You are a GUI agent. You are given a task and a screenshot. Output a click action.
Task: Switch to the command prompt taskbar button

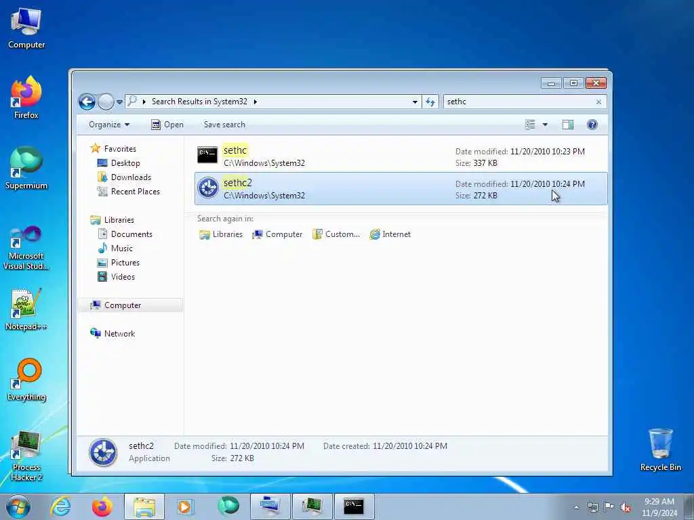(354, 506)
